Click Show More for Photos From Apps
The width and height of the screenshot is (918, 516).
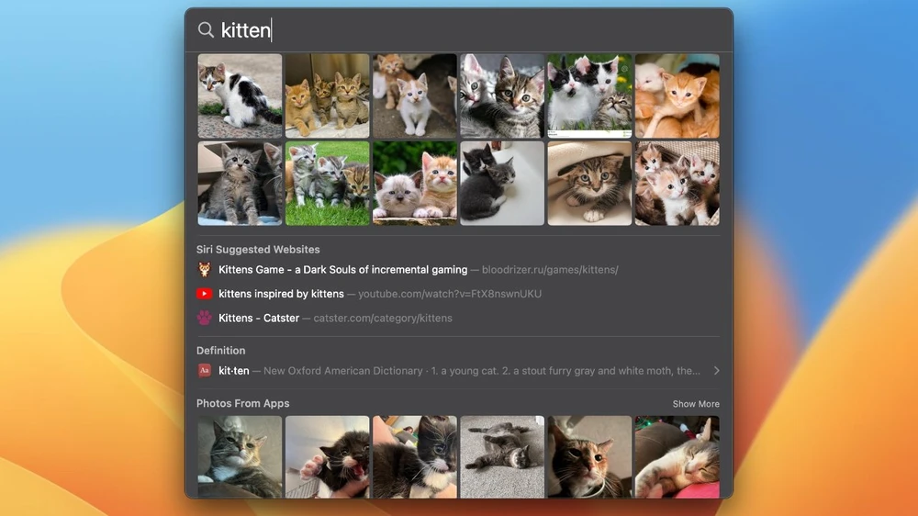[x=695, y=404]
